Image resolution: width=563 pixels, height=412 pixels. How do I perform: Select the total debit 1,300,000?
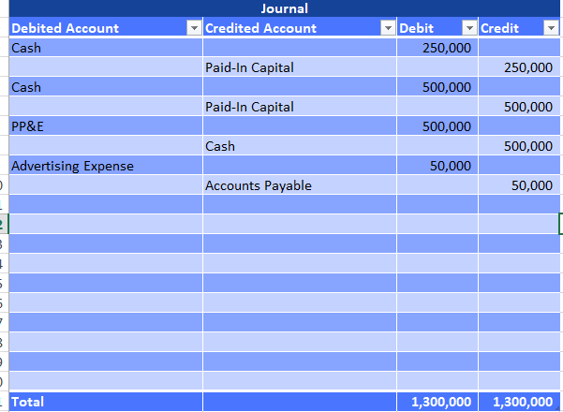point(437,402)
